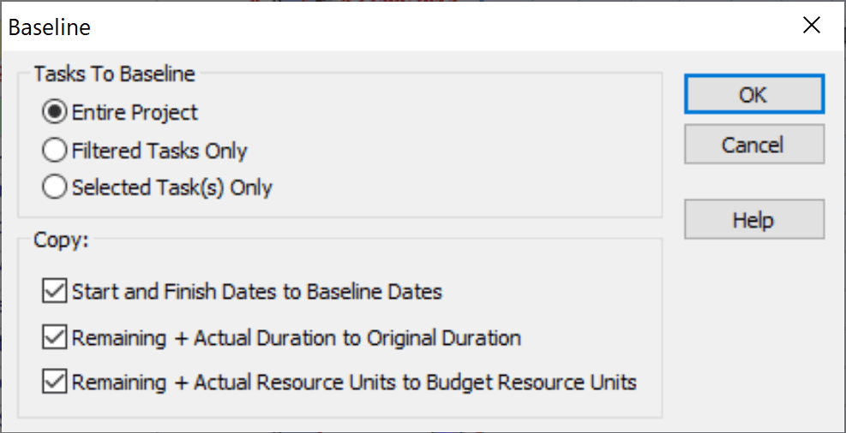Toggle the Remaining + Actual Duration checkbox
Screen dimensions: 846x433
click(54, 338)
